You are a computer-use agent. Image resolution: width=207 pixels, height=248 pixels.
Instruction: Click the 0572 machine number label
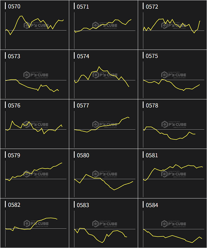[x=152, y=7]
